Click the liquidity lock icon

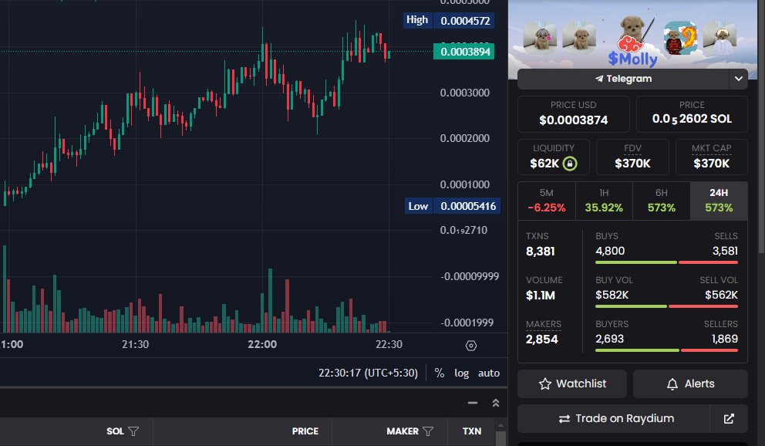(569, 164)
